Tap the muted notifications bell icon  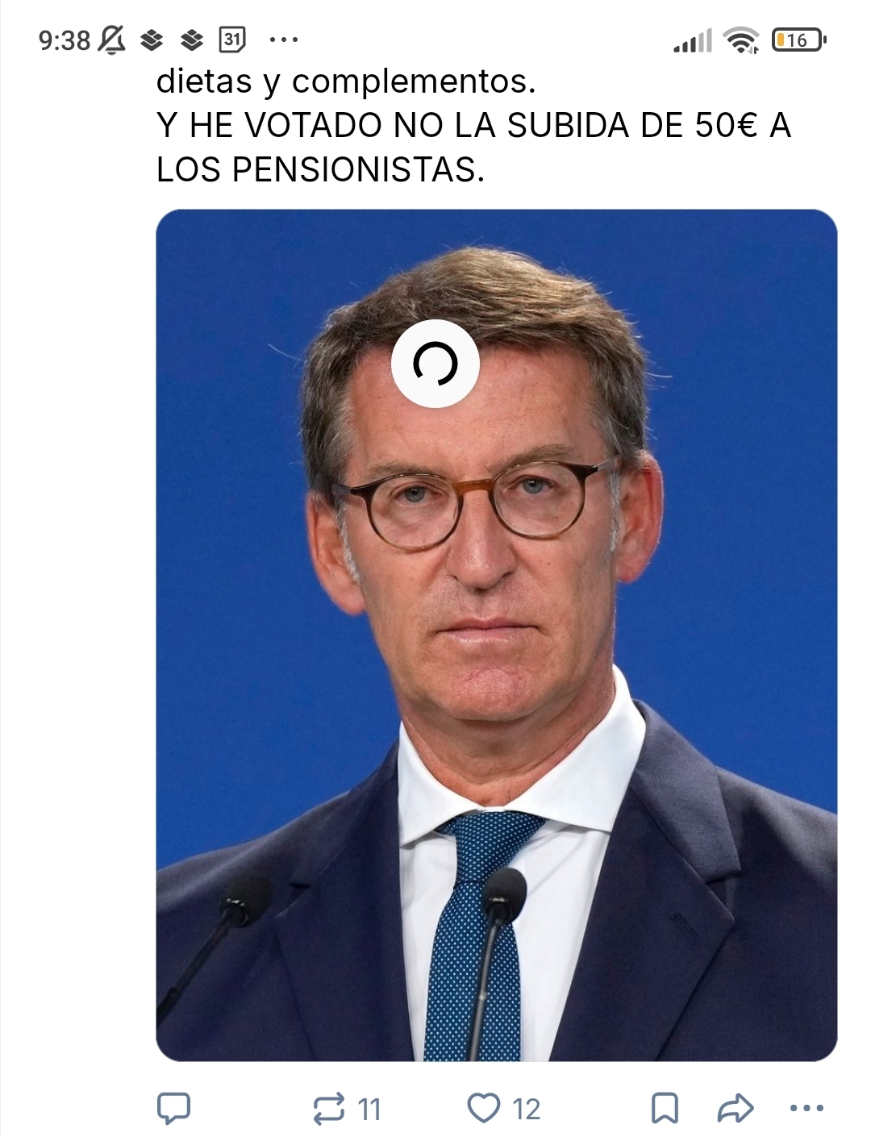[111, 39]
